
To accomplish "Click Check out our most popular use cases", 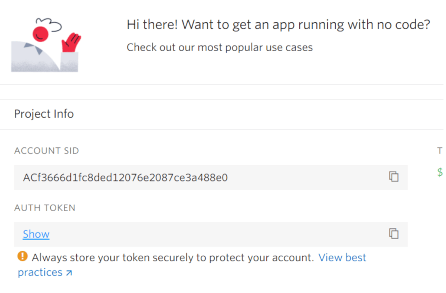I will (x=219, y=47).
